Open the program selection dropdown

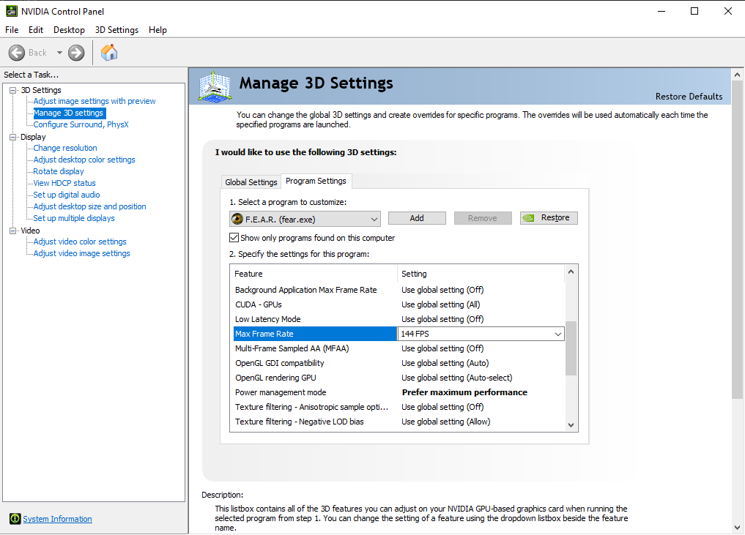[x=374, y=218]
